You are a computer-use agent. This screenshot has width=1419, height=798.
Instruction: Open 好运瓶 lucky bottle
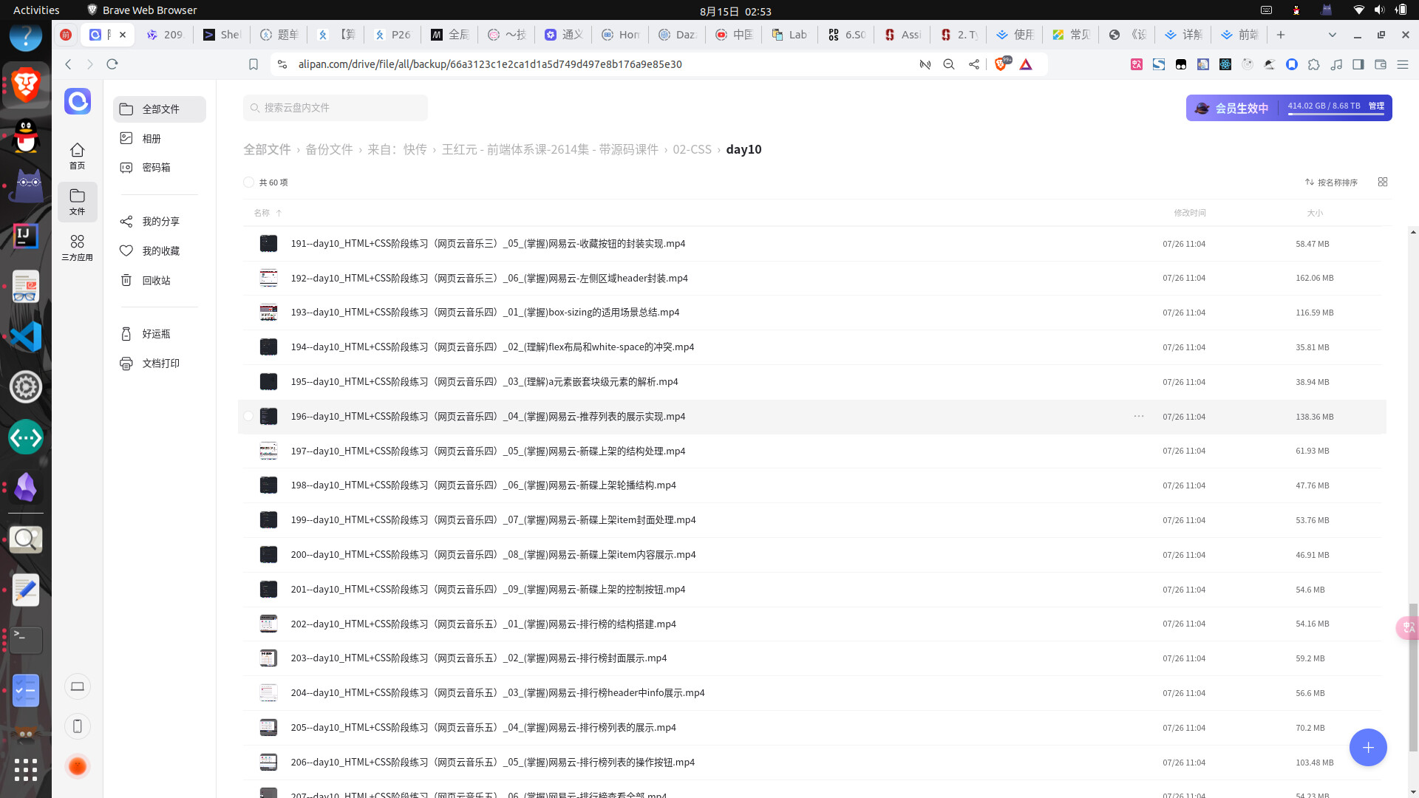pyautogui.click(x=159, y=334)
